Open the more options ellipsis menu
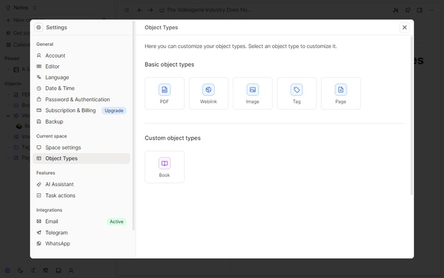 tap(431, 10)
